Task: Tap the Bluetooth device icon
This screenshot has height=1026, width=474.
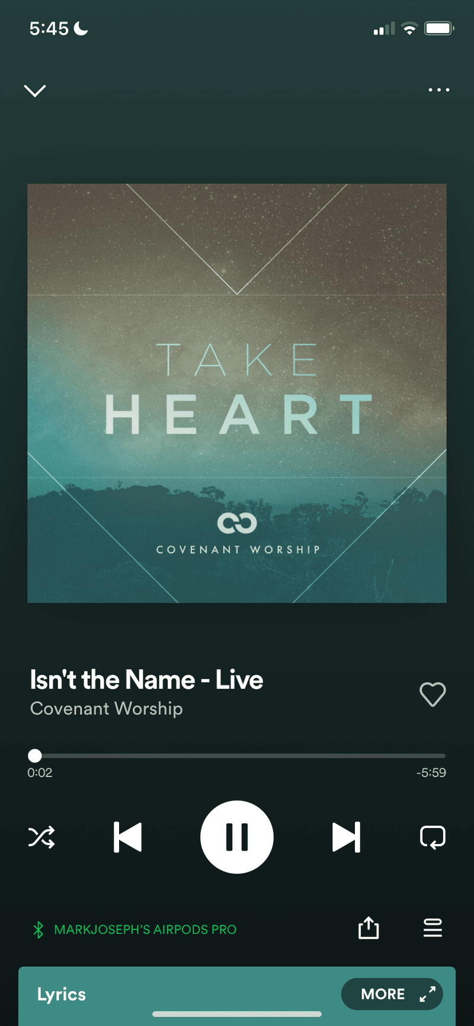Action: tap(39, 929)
